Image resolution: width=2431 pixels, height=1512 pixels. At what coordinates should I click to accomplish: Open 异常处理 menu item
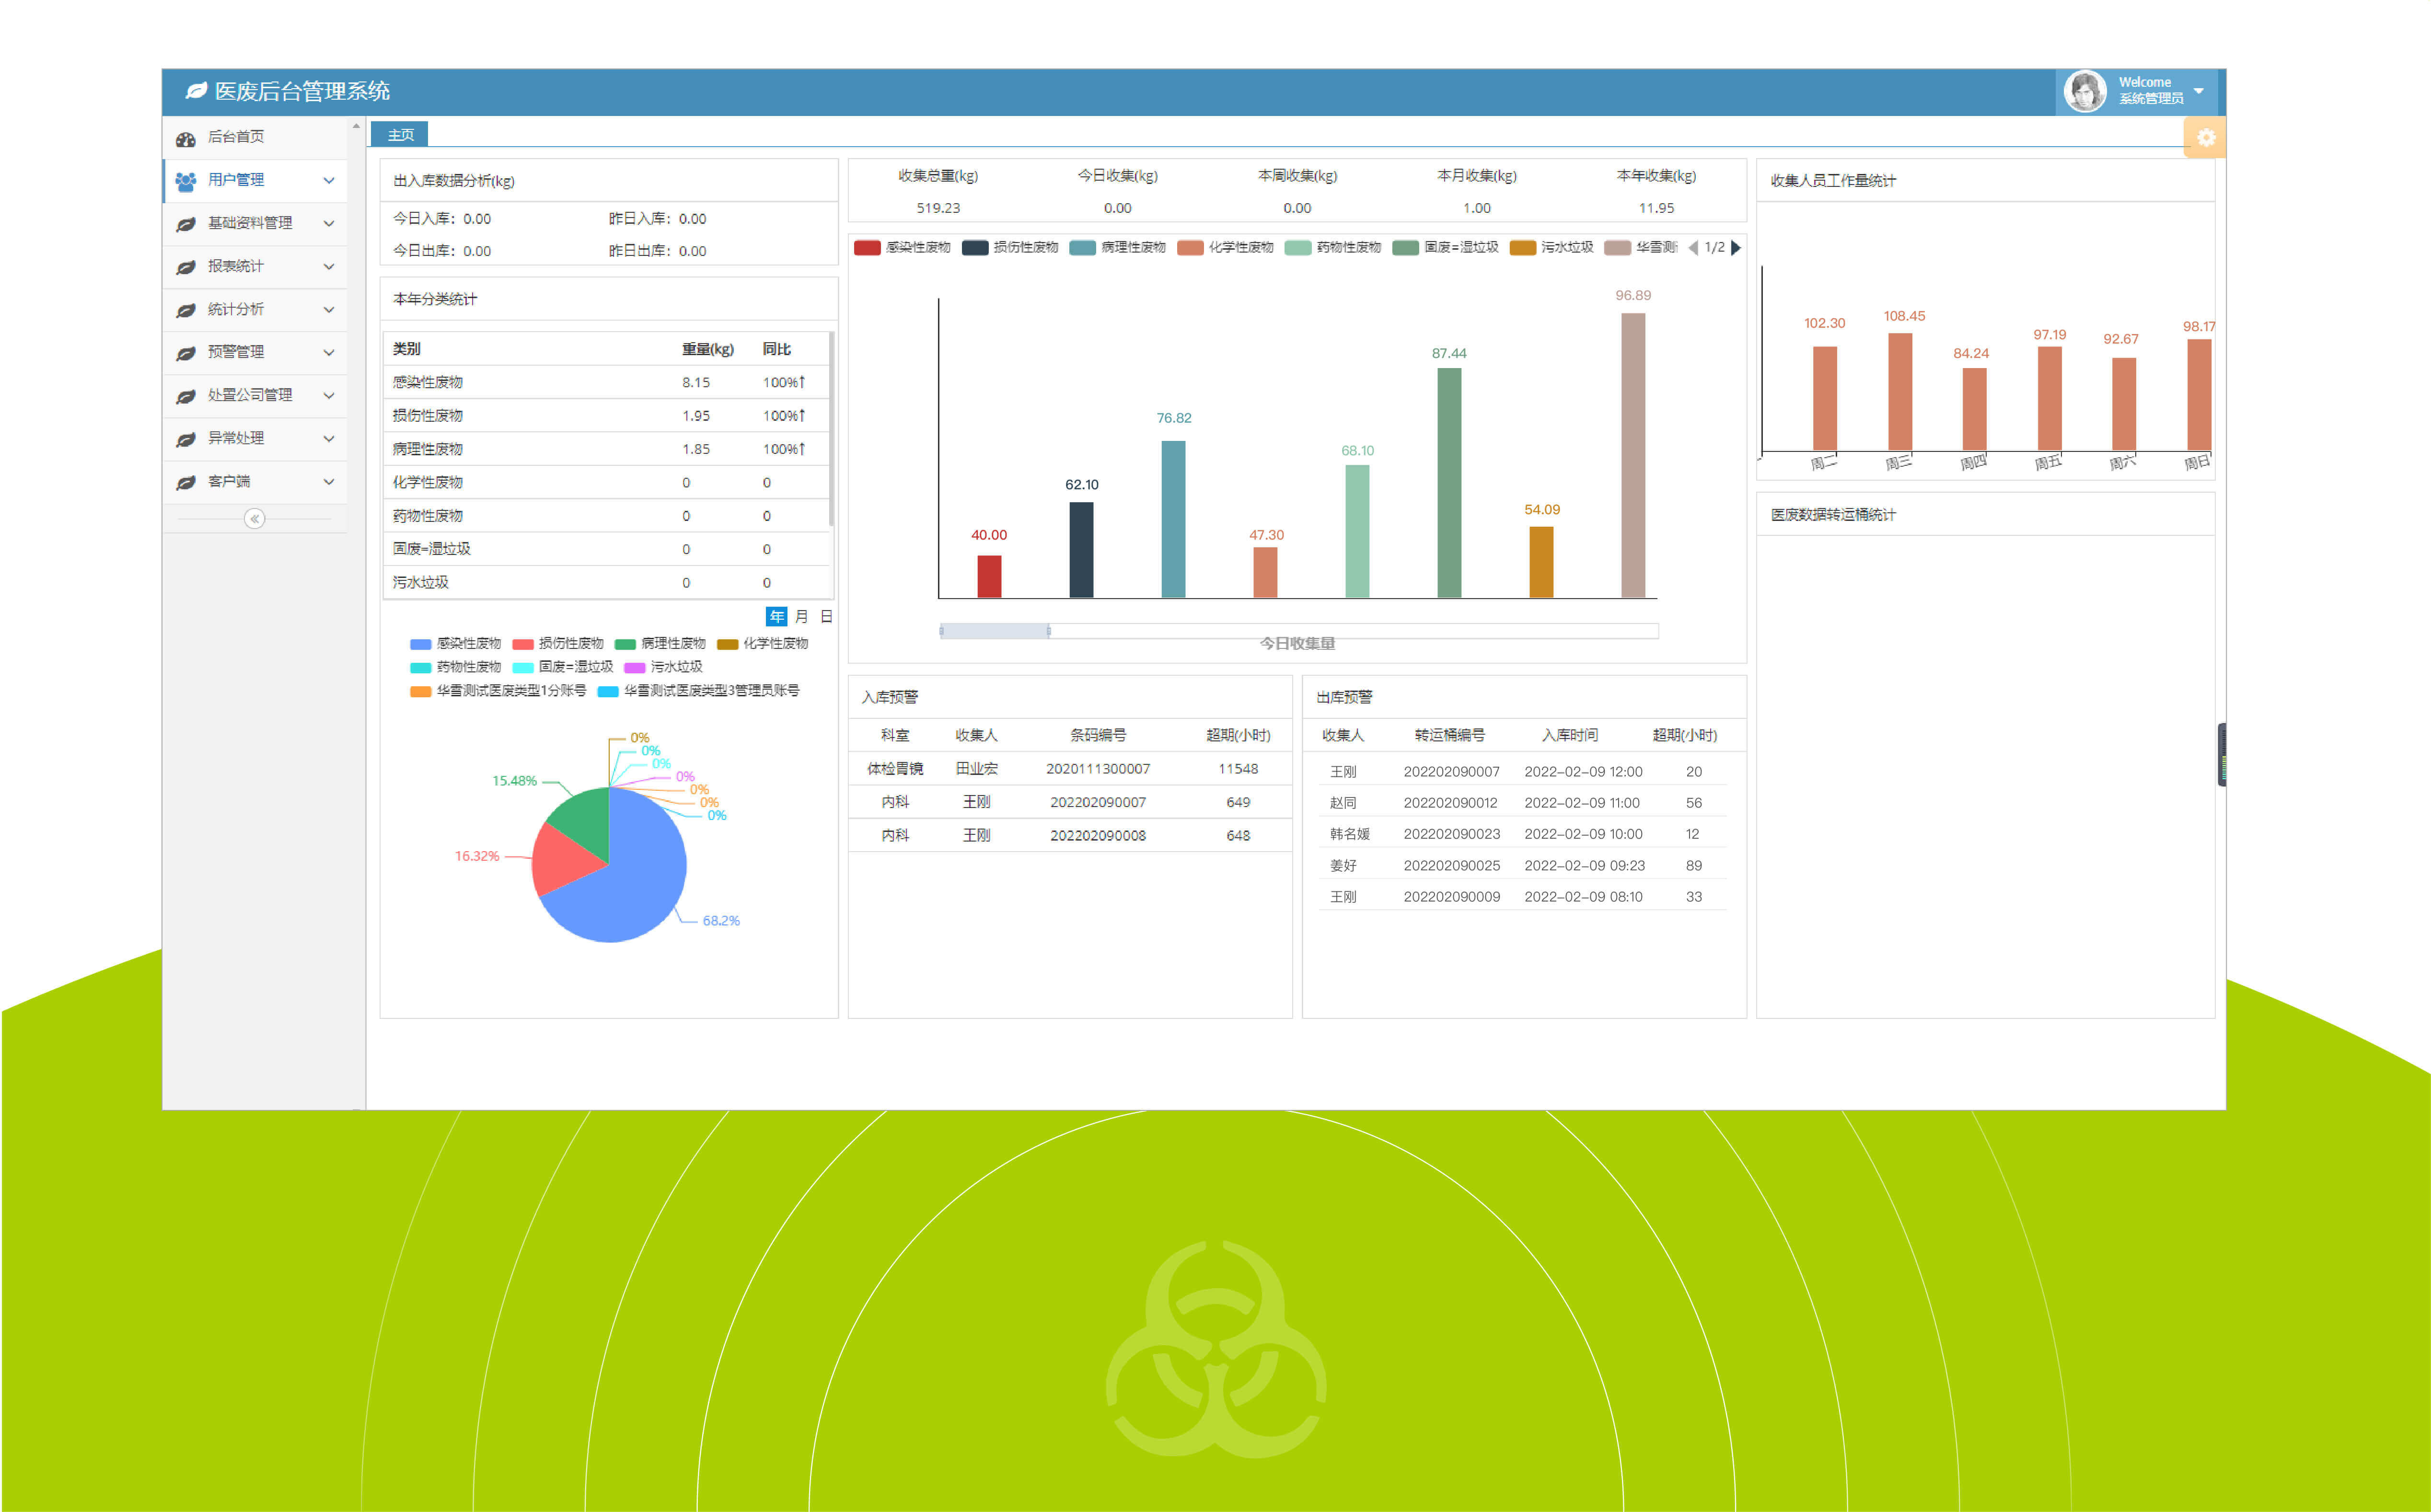(x=255, y=438)
